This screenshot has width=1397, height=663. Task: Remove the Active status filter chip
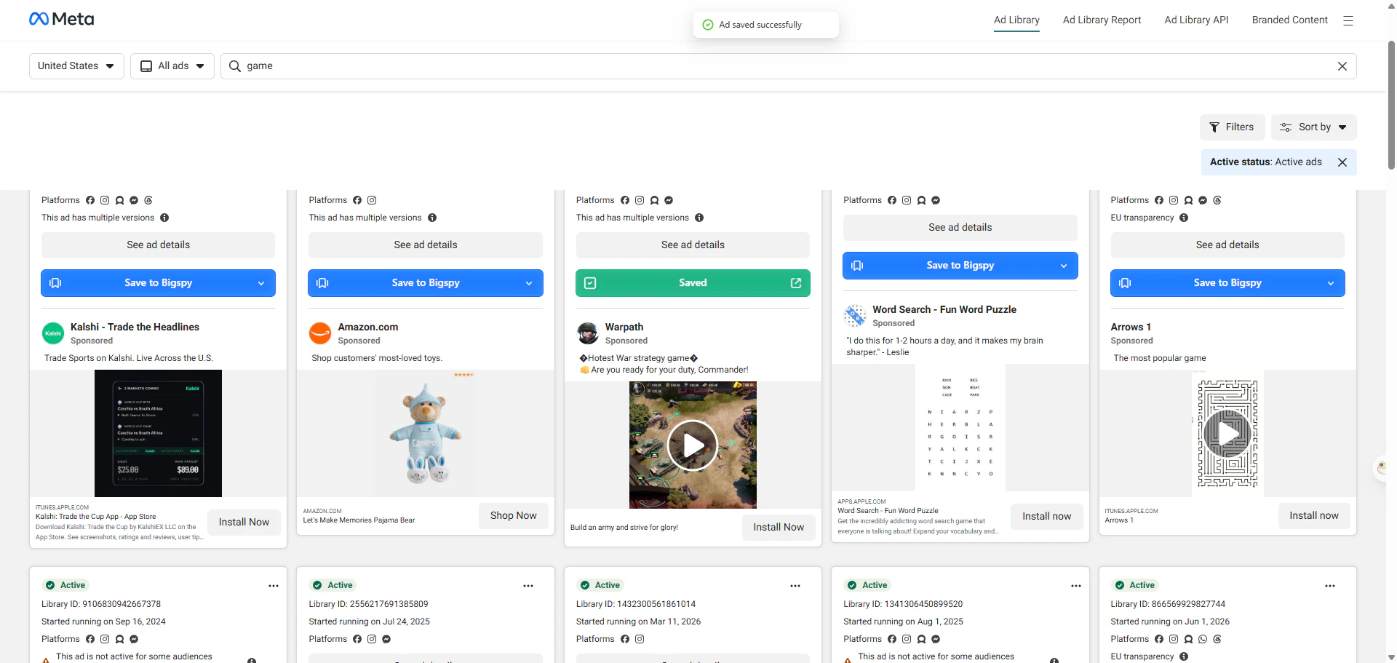pyautogui.click(x=1342, y=162)
